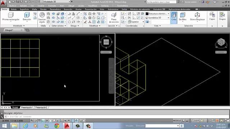Click the new drawing tab plus icon
The height and width of the screenshot is (129, 230).
coord(27,30)
